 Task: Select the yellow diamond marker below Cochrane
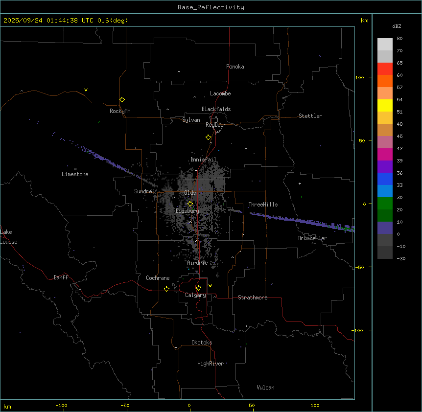[x=166, y=289]
